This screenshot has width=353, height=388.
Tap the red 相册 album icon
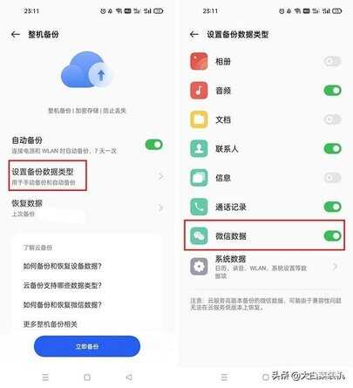(199, 61)
